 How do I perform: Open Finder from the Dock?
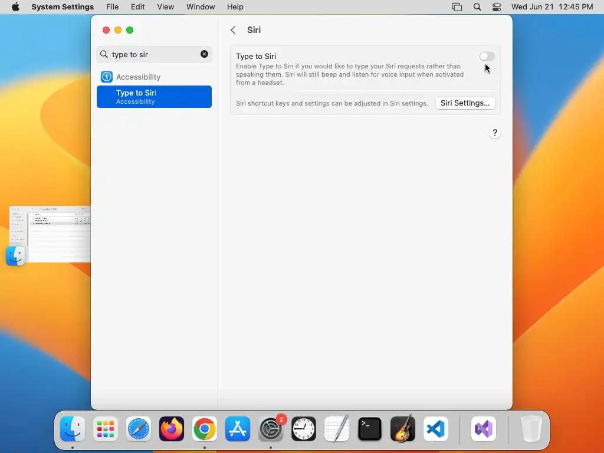(x=73, y=429)
